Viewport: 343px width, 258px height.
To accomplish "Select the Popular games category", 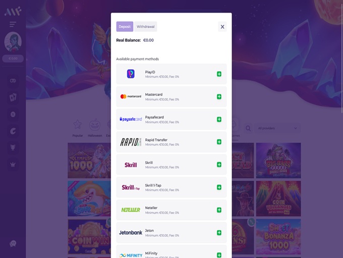I will click(x=78, y=128).
